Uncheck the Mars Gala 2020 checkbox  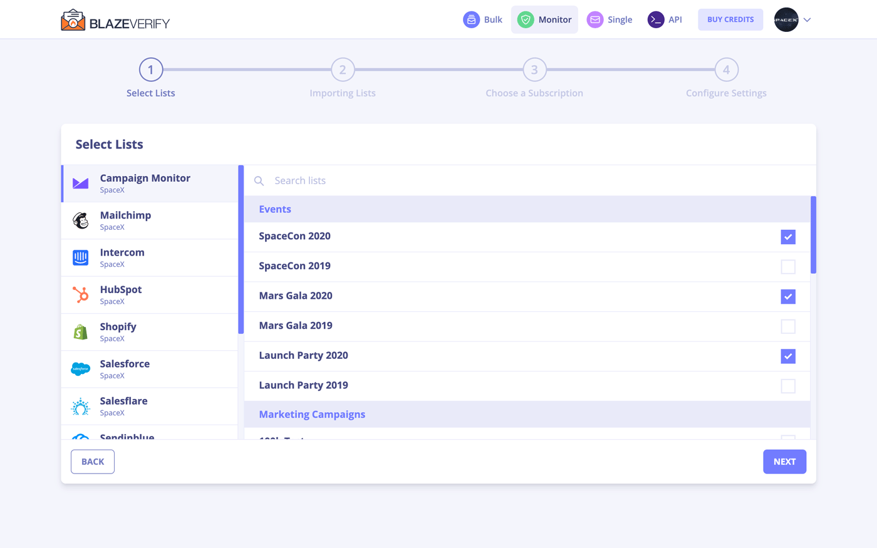788,296
